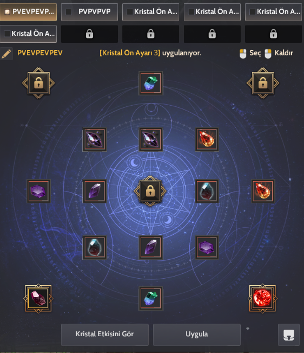Screen dimensions: 304x353
Task: Click the locked slot in top-left corner
Action: 38,83
